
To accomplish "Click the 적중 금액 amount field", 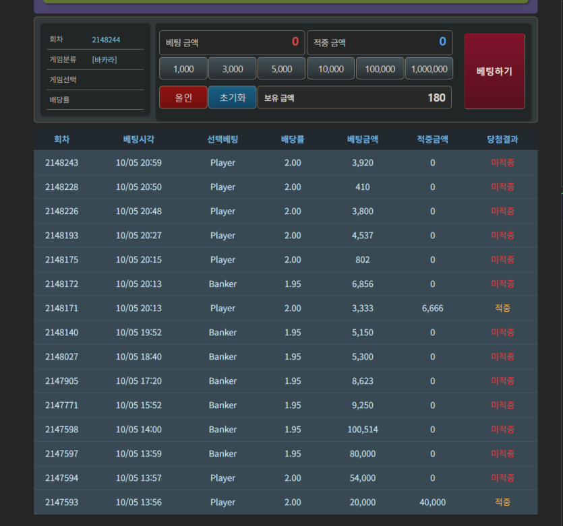I will [x=380, y=42].
